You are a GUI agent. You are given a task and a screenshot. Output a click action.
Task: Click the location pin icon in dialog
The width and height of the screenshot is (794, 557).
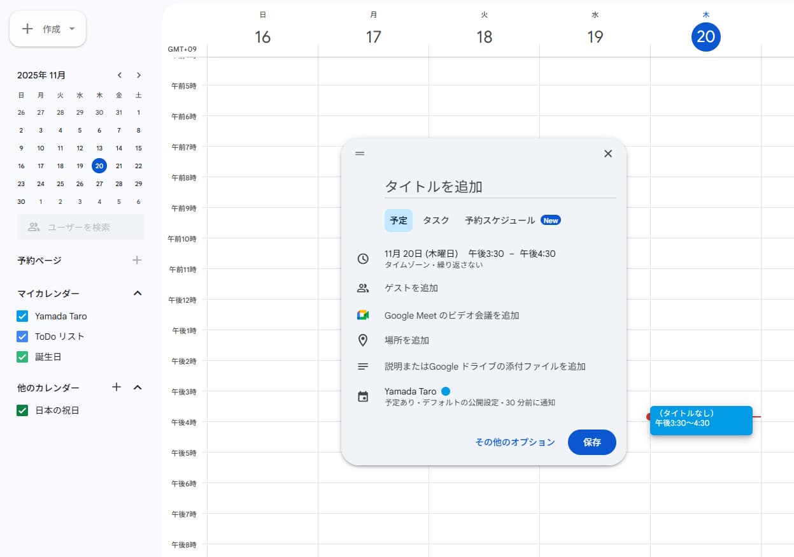[364, 340]
